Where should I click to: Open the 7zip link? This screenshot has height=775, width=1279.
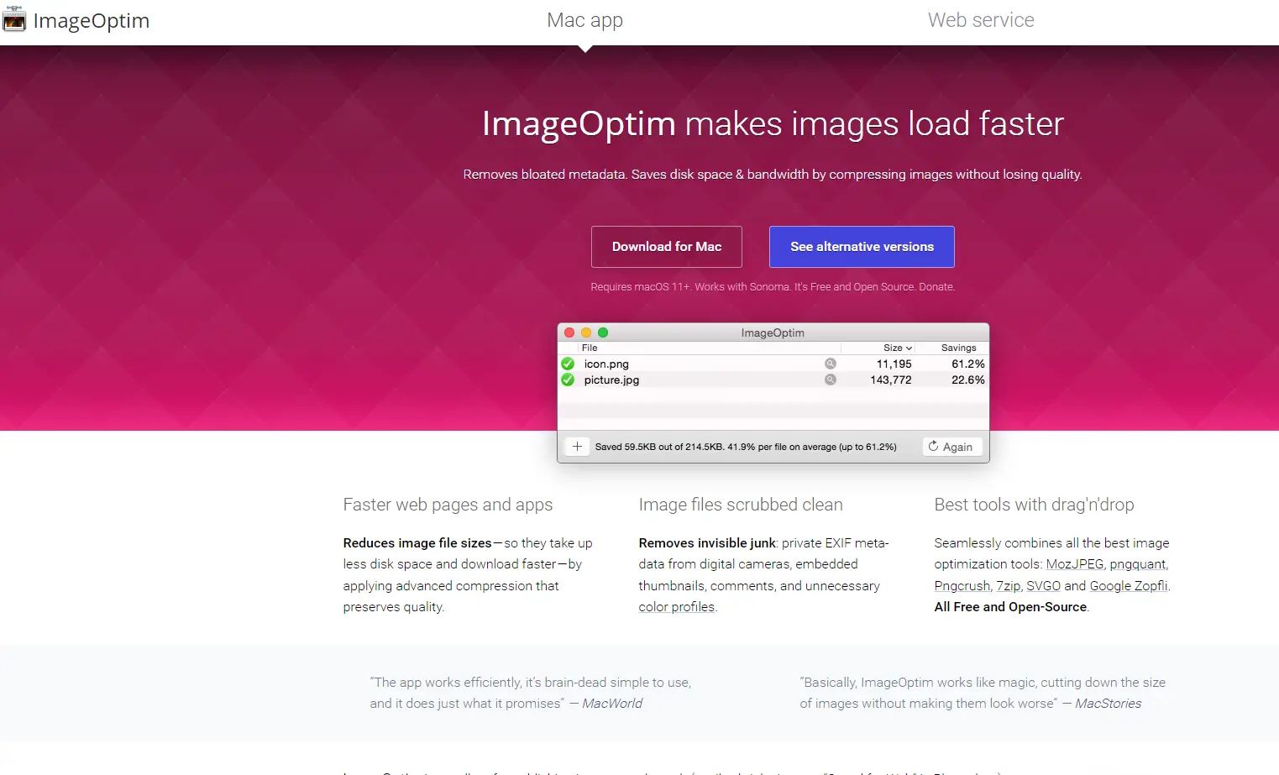[x=1009, y=586]
